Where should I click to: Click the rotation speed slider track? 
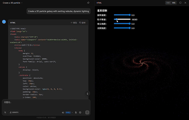point(122,15)
